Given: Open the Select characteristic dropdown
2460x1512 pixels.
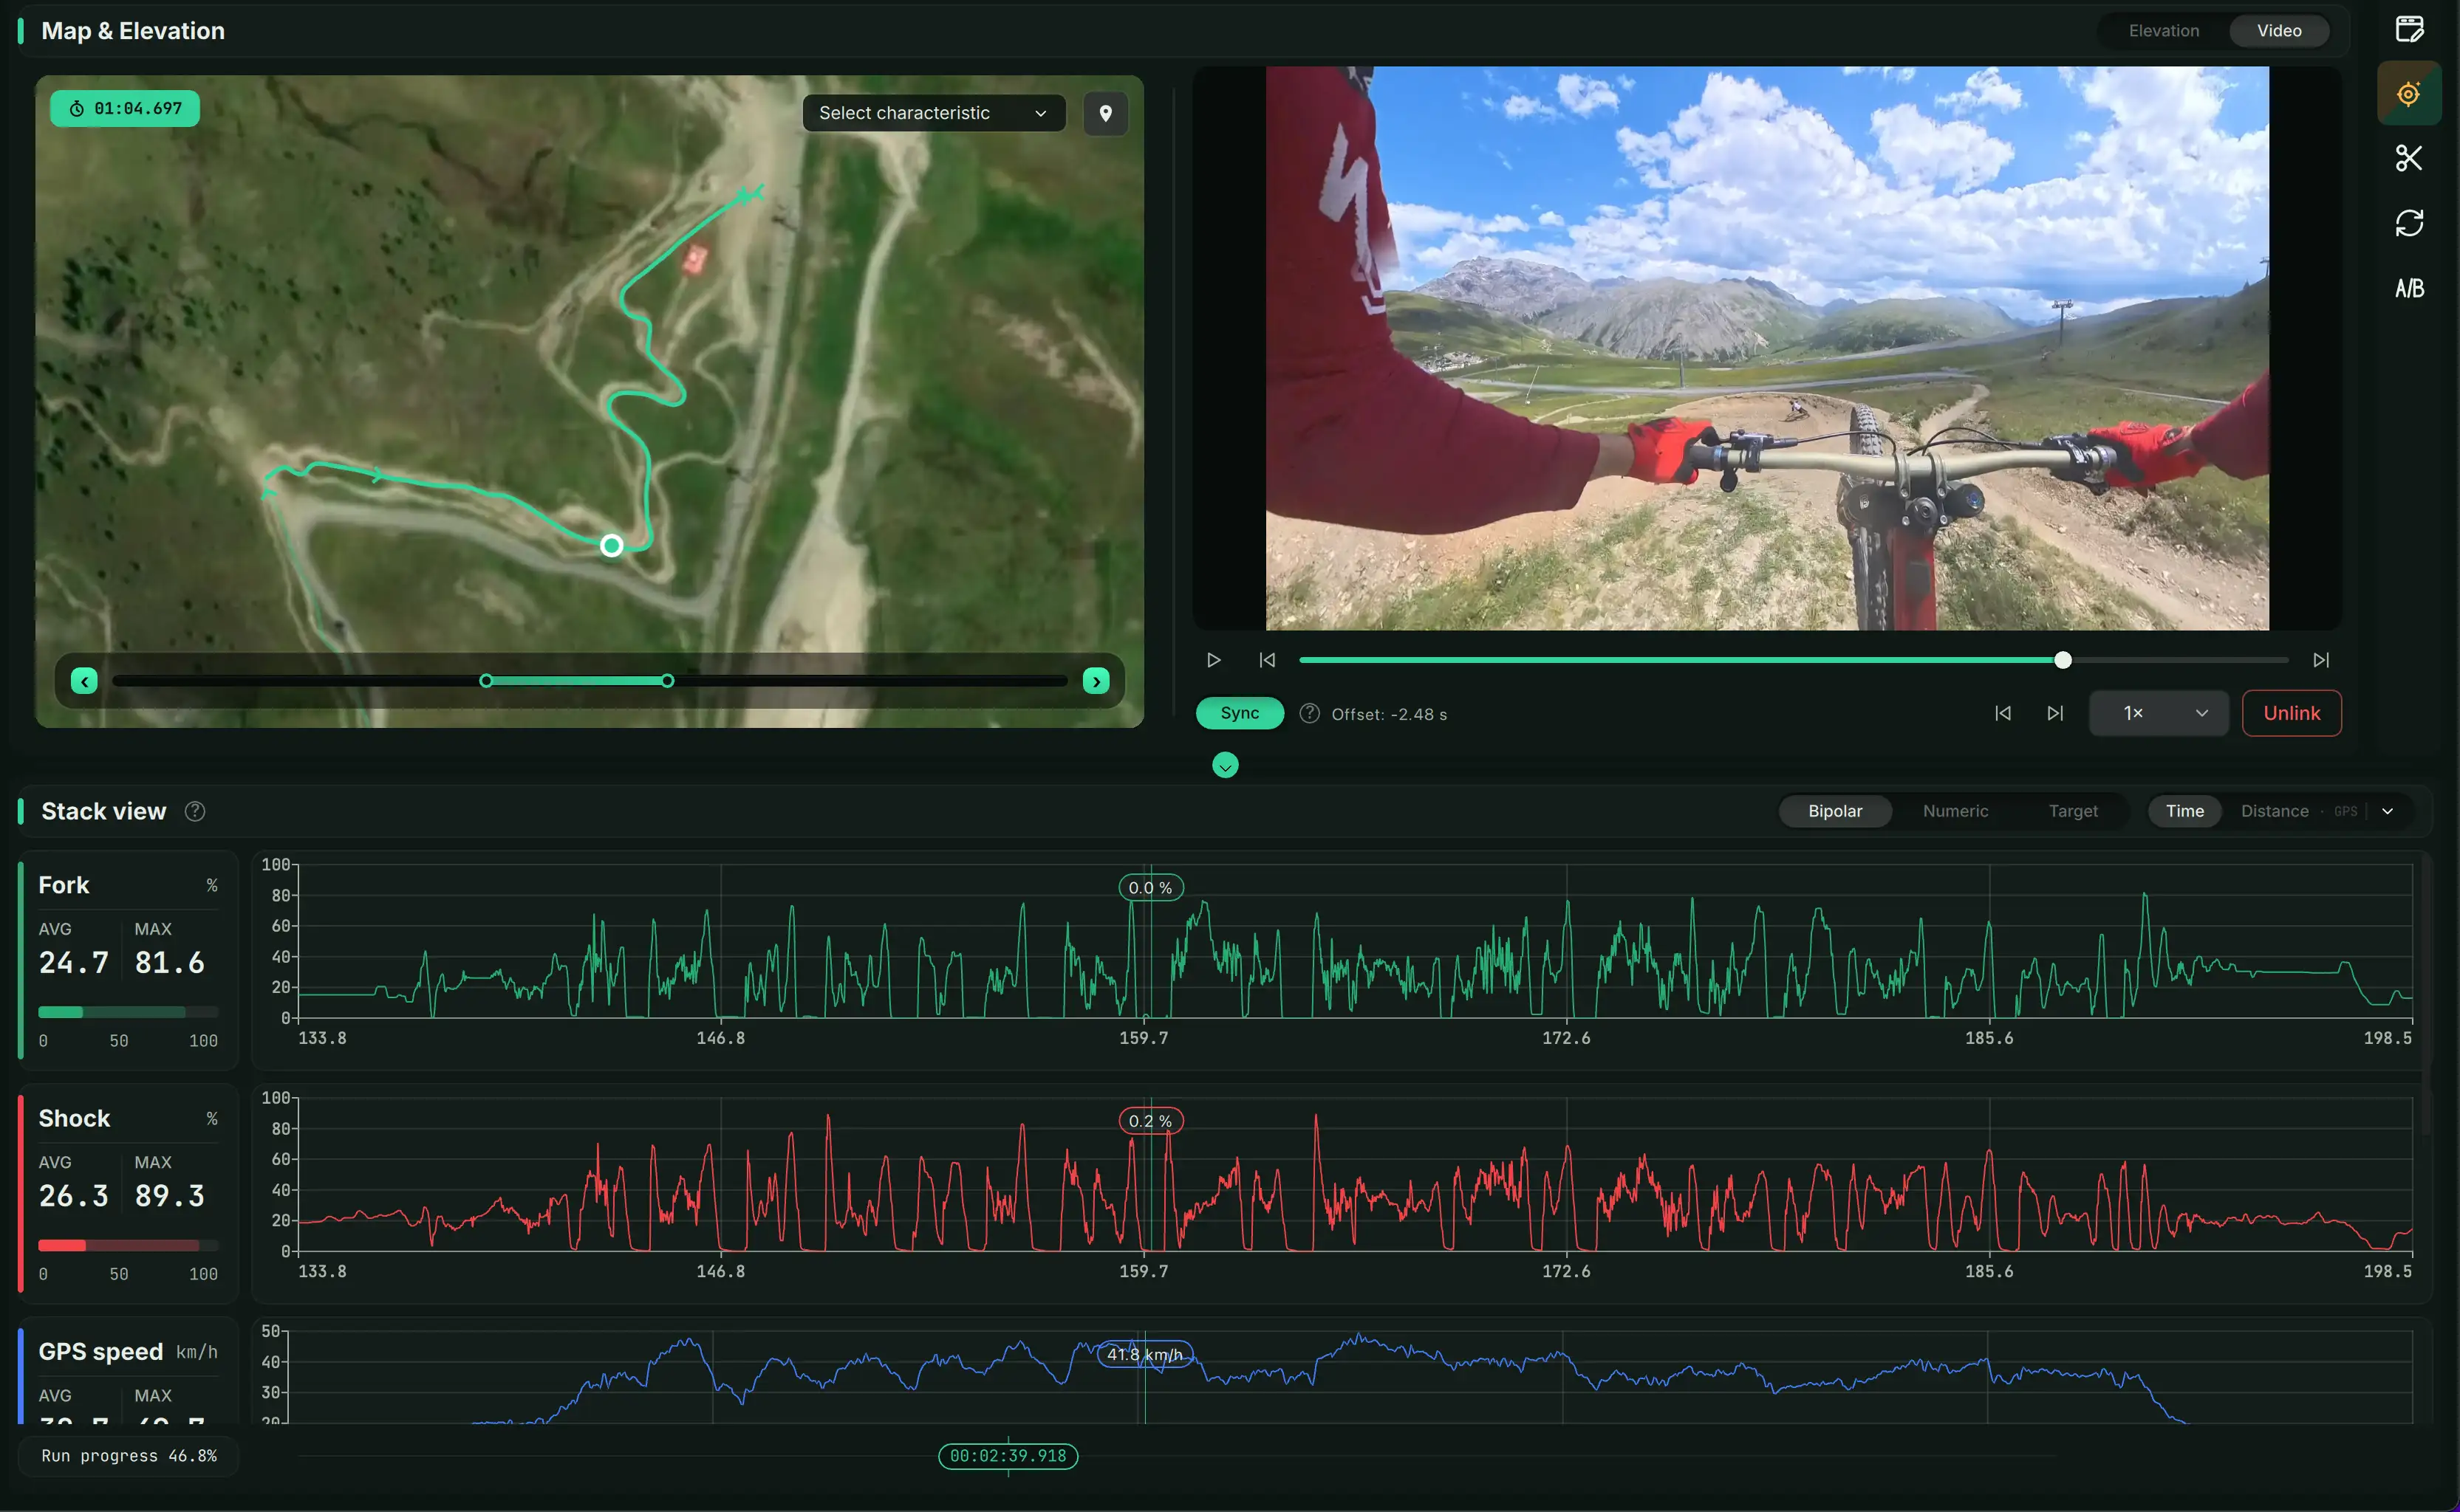Looking at the screenshot, I should 933,113.
